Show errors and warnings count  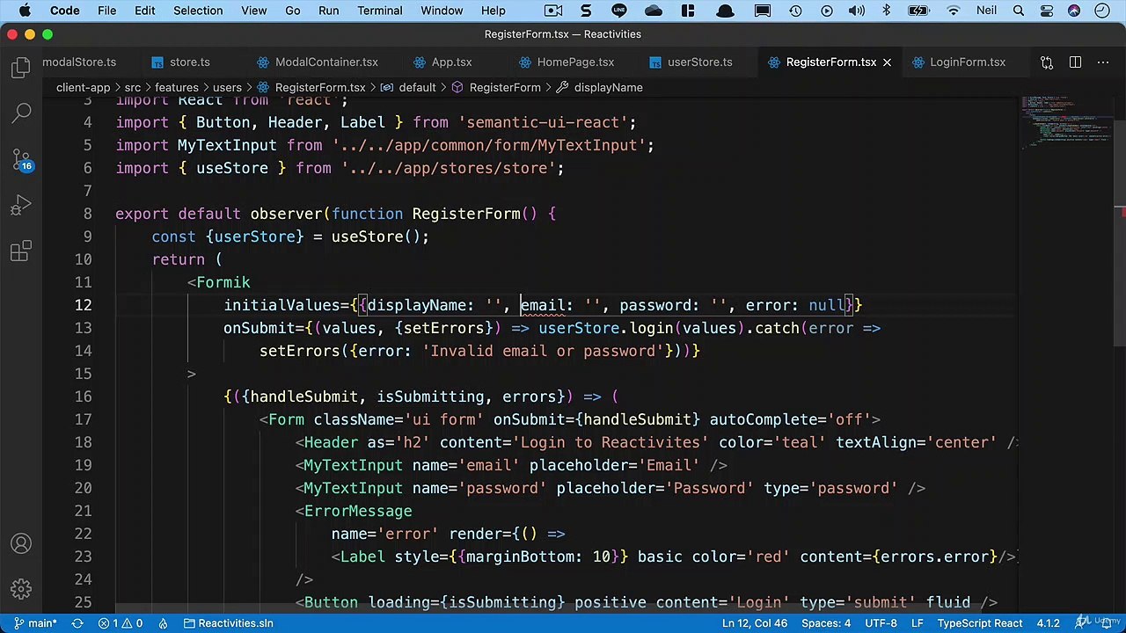click(121, 623)
